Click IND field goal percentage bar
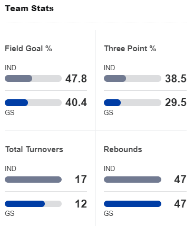 click(33, 79)
